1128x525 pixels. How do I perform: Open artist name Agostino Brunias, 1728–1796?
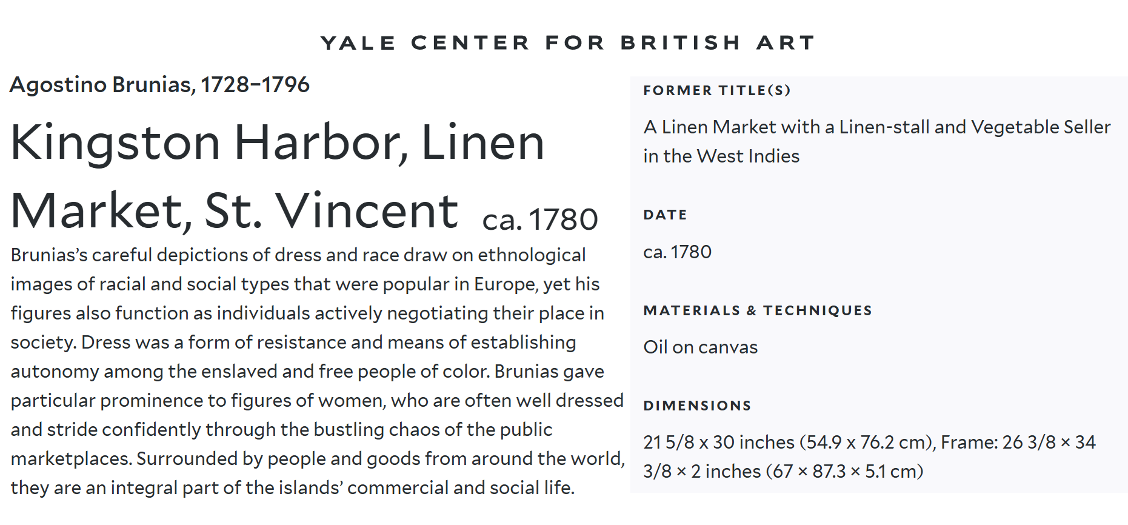coord(159,85)
